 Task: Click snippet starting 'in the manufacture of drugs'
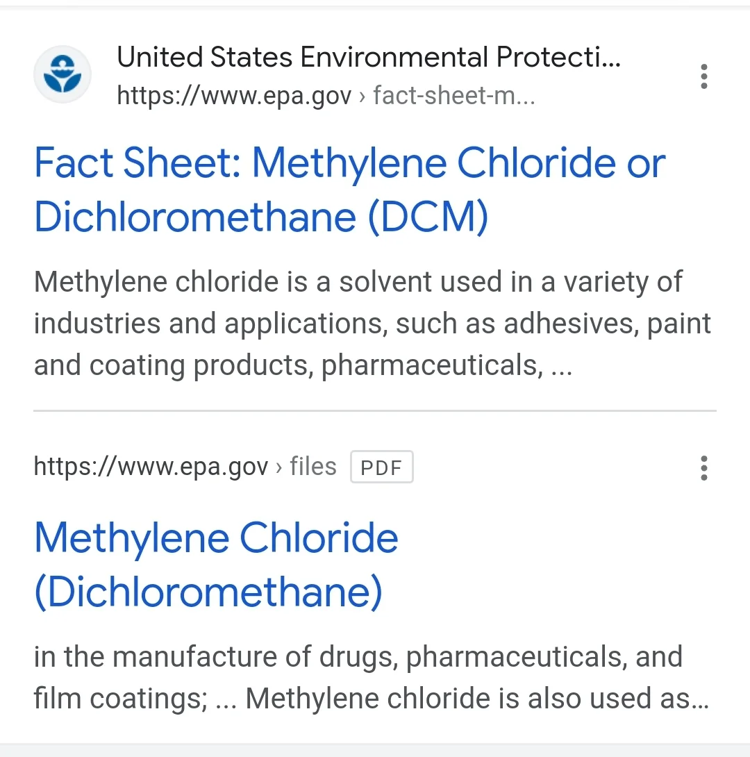point(358,657)
